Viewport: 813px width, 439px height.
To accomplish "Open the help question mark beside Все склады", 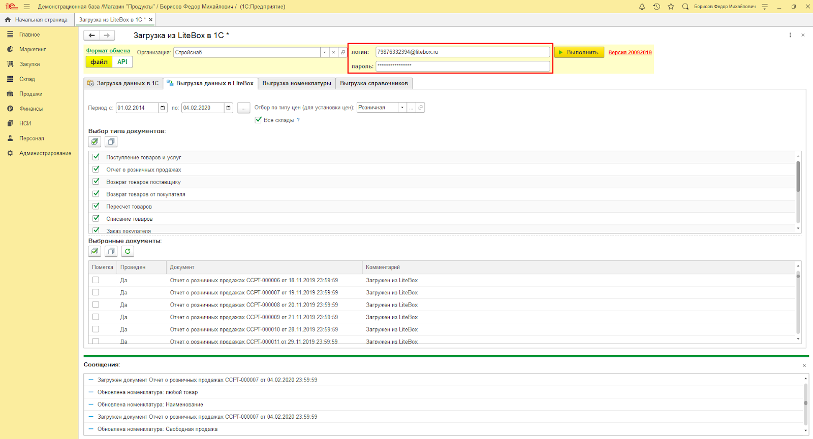I will coord(298,120).
